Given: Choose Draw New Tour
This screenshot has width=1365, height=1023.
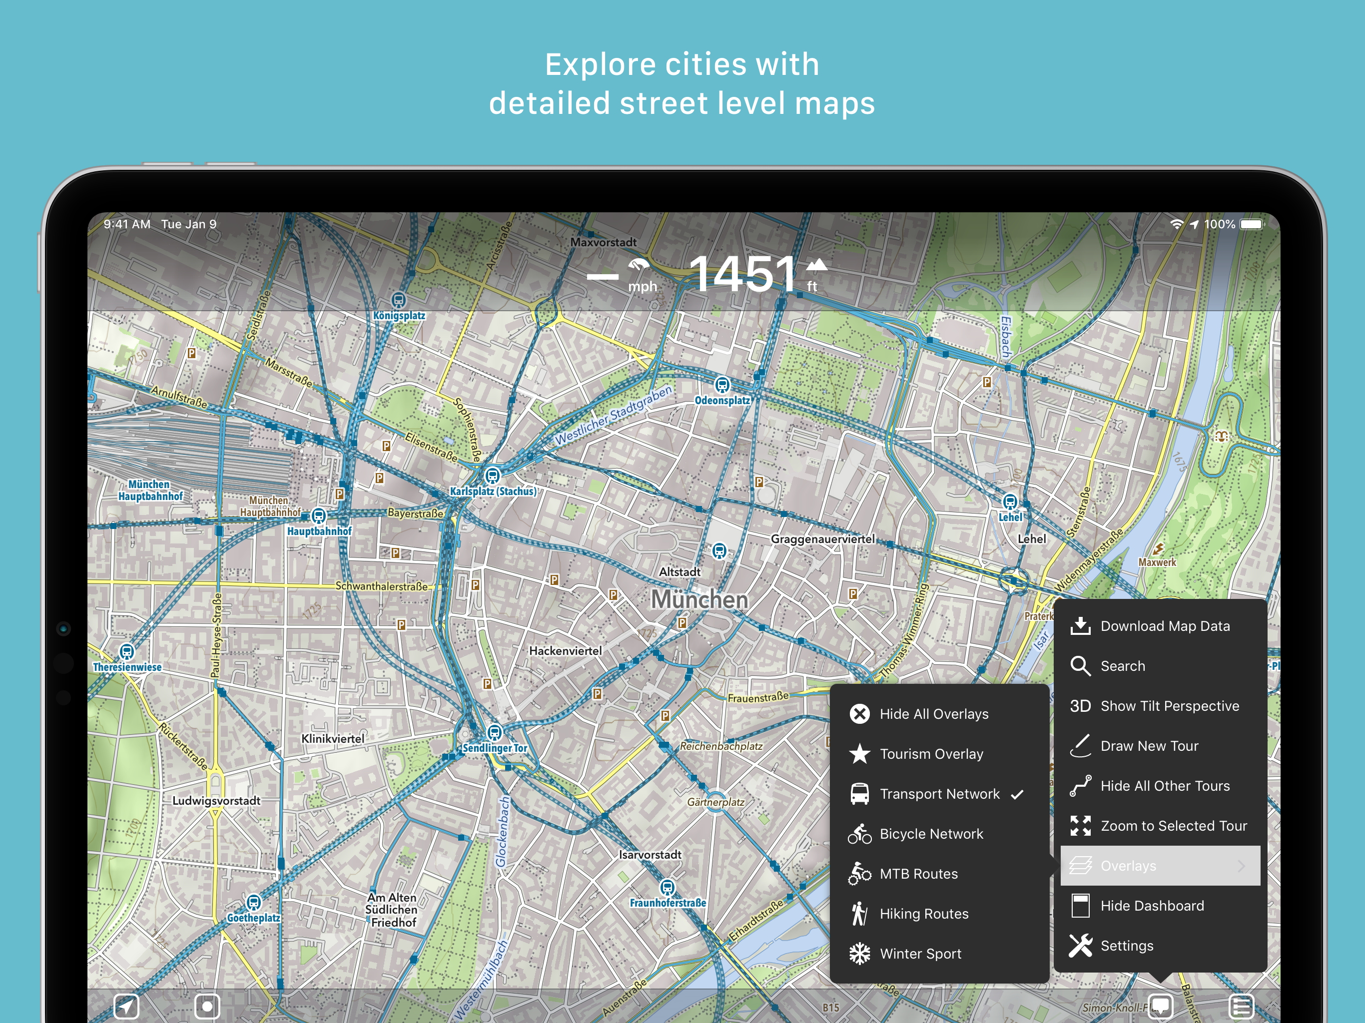Looking at the screenshot, I should click(x=1148, y=746).
